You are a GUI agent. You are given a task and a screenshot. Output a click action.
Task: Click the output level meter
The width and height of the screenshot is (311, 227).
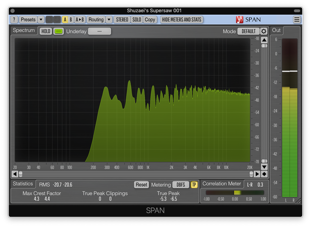pyautogui.click(x=289, y=118)
